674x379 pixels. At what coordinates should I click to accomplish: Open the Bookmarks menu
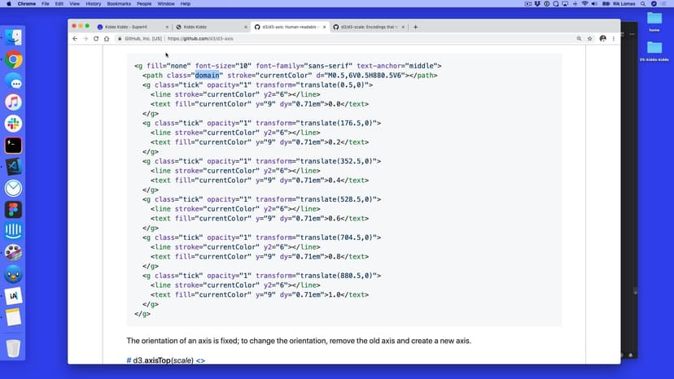[119, 4]
